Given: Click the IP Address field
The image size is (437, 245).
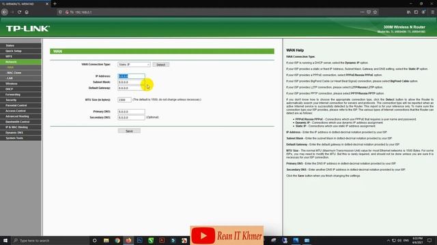Looking at the screenshot, I should tap(131, 76).
